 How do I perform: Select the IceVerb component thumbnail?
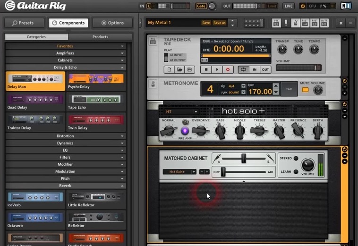coord(35,199)
